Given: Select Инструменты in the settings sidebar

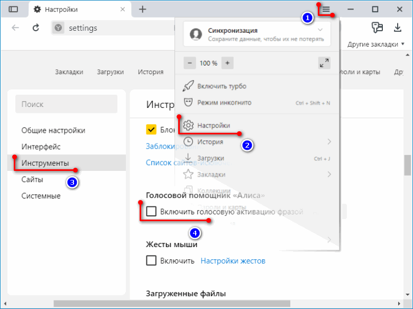Looking at the screenshot, I should click(x=45, y=163).
